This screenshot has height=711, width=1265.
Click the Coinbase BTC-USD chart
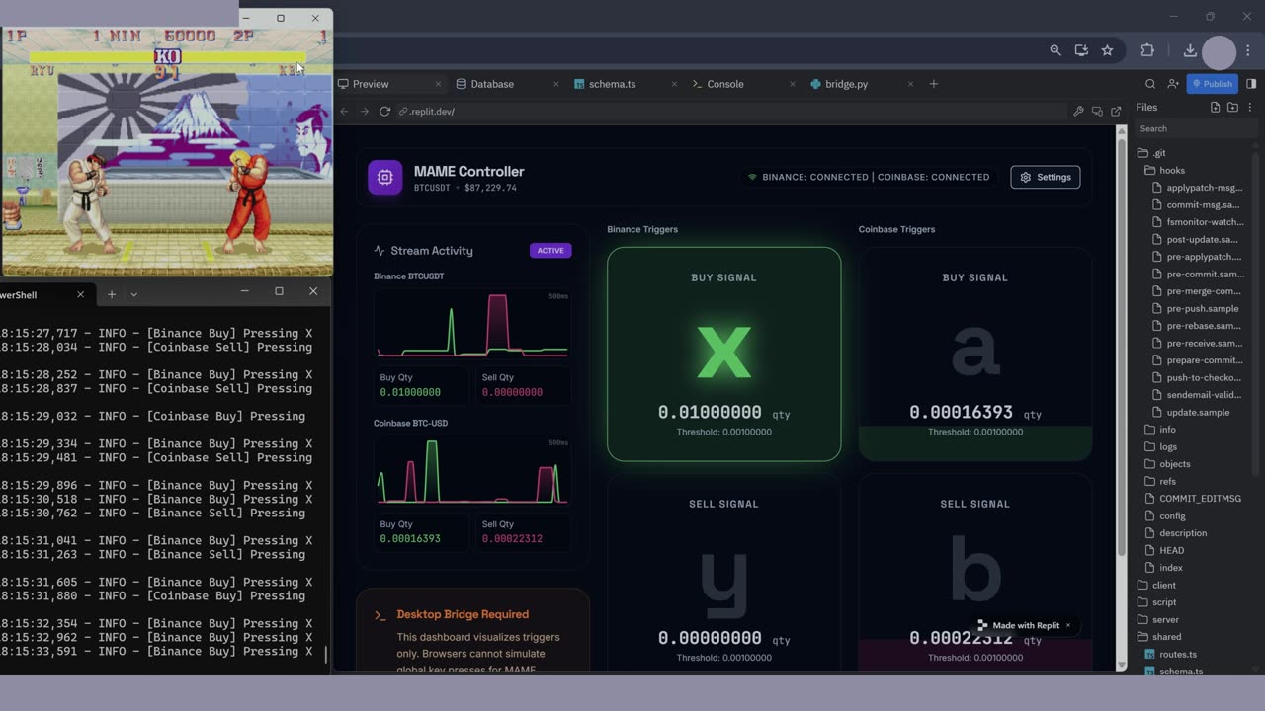(472, 471)
